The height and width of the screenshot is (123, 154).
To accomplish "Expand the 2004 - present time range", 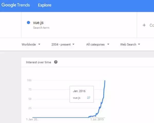I will pyautogui.click(x=63, y=45).
